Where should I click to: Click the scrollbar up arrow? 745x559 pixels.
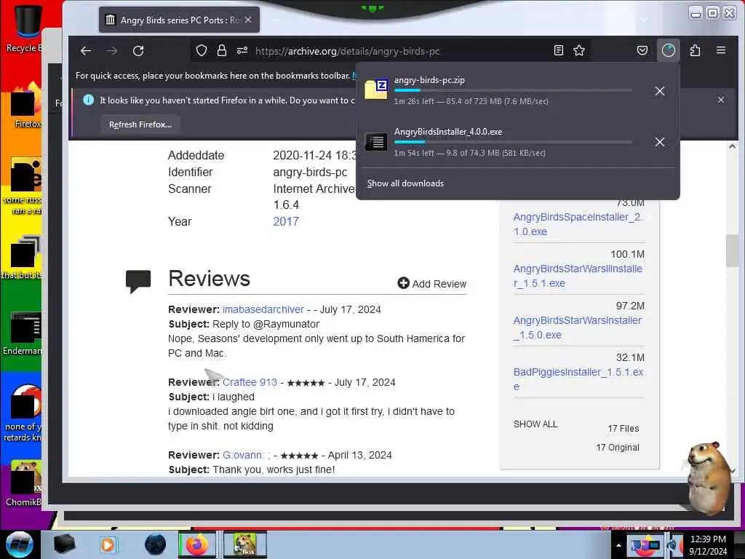click(x=732, y=147)
